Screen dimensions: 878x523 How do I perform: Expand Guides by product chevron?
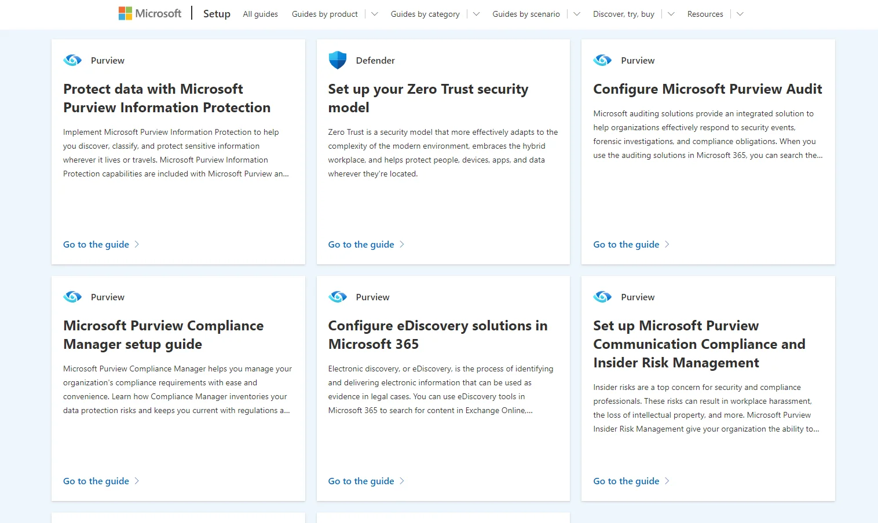375,14
